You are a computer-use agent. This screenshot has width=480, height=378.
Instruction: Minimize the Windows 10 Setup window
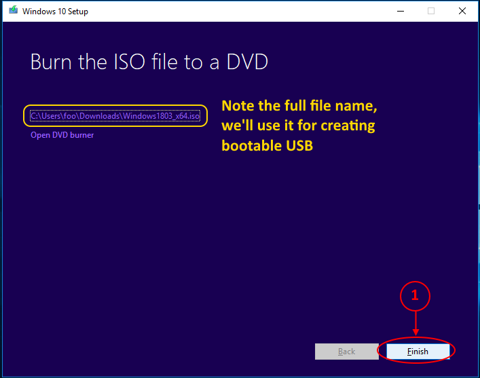pyautogui.click(x=399, y=11)
